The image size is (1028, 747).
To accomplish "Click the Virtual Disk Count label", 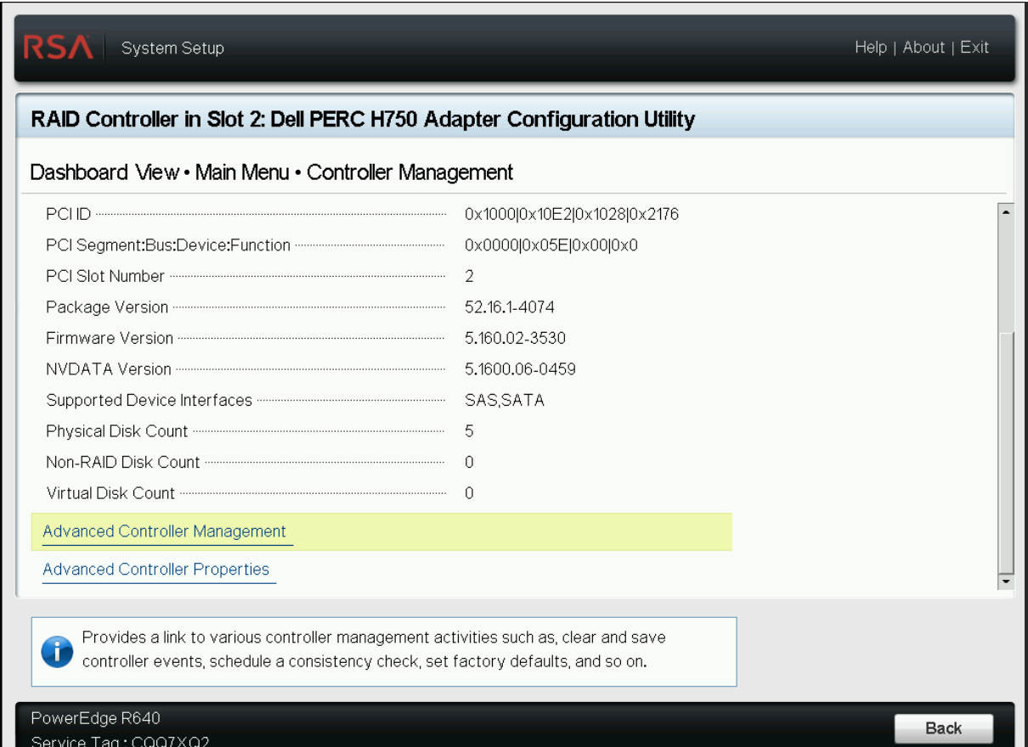I will pos(110,493).
